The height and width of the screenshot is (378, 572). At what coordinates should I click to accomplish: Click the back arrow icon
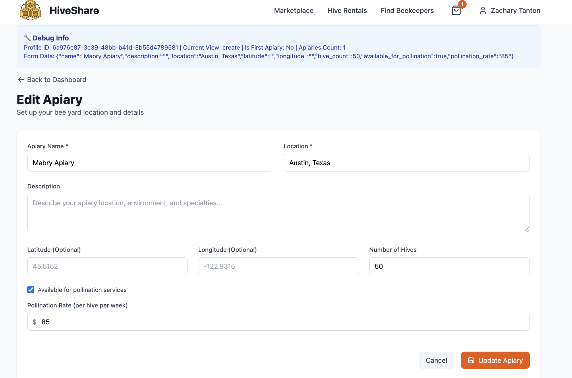coord(21,79)
